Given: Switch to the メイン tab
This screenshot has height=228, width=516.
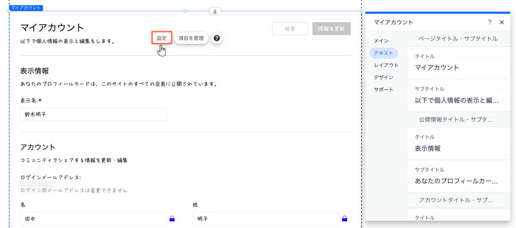Looking at the screenshot, I should coord(381,41).
